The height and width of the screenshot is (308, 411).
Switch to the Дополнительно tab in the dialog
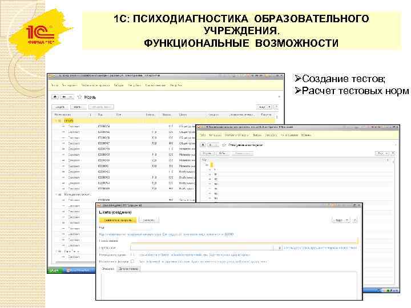click(x=128, y=269)
